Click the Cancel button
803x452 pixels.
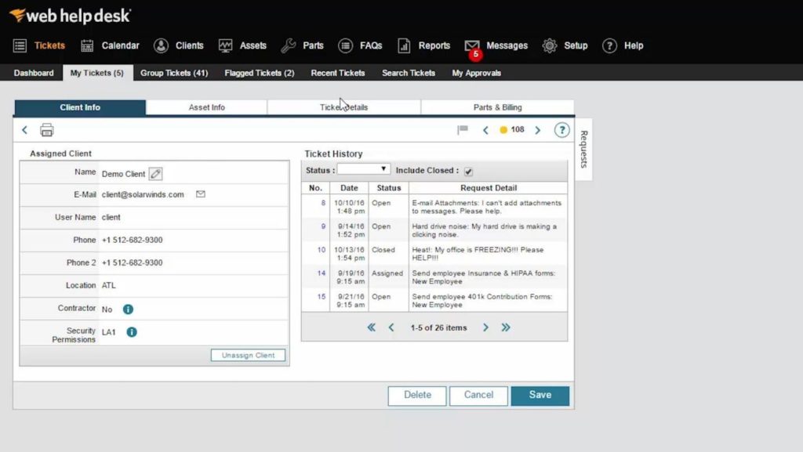point(478,396)
